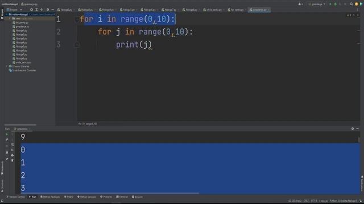Open Search Everywhere magnifier icon
This screenshot has width=364, height=204.
pyautogui.click(x=351, y=4)
